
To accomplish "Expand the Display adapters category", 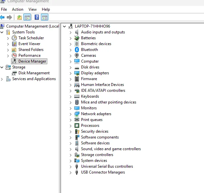I will point(70,73).
